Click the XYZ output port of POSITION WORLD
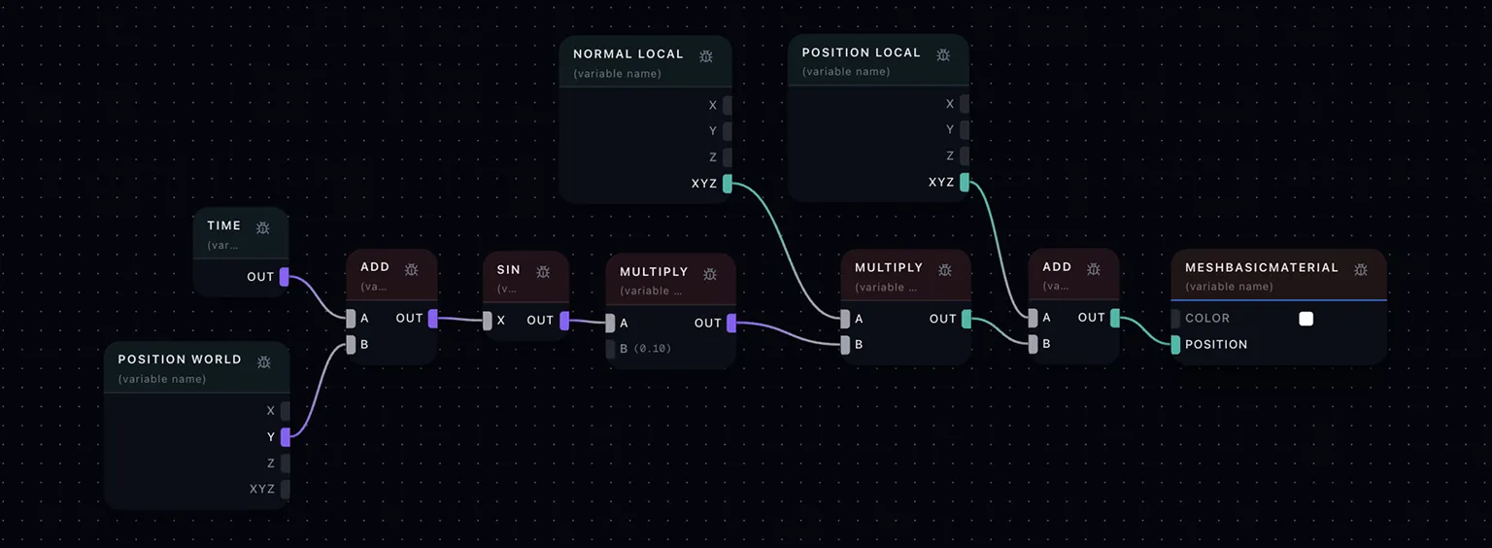Image resolution: width=1492 pixels, height=548 pixels. coord(285,489)
